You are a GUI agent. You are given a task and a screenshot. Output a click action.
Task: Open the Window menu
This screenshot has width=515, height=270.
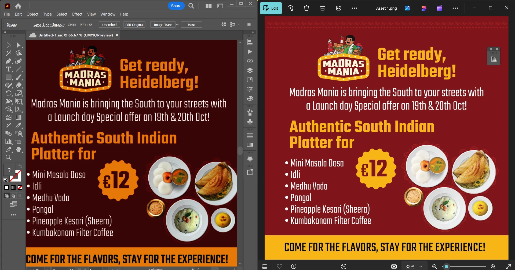108,14
